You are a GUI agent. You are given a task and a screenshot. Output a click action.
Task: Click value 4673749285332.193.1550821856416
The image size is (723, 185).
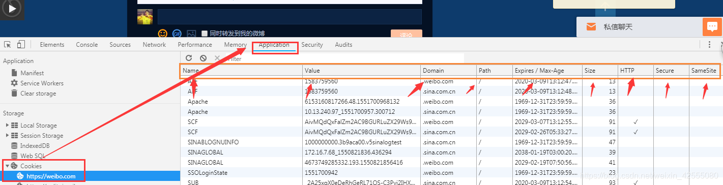tap(354, 163)
